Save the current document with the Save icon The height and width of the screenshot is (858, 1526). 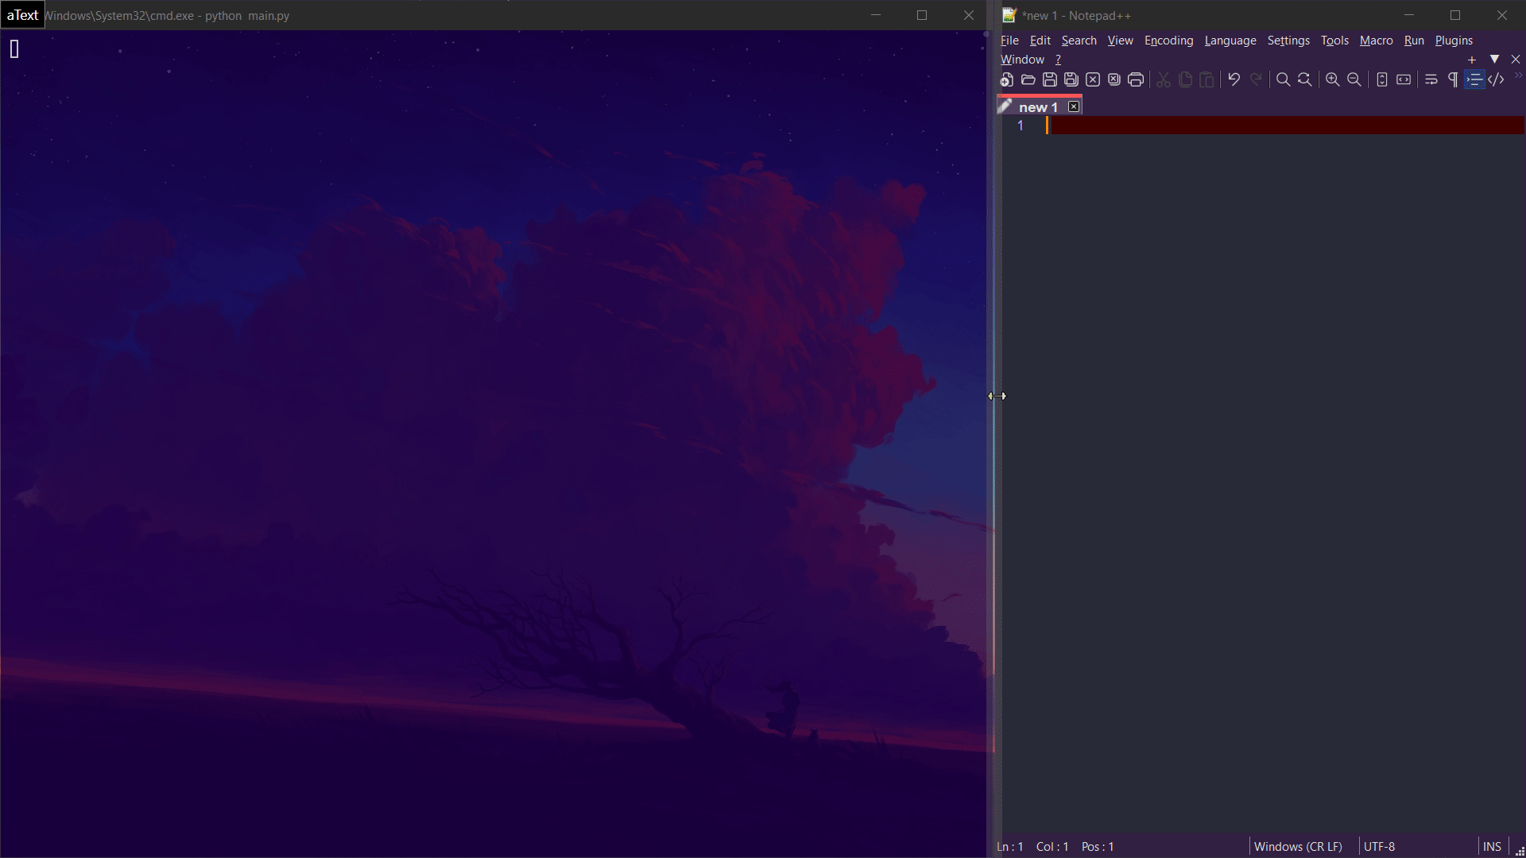[x=1050, y=79]
